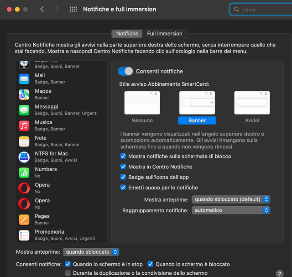Click the Pages app icon
This screenshot has height=277, width=292.
tap(24, 220)
